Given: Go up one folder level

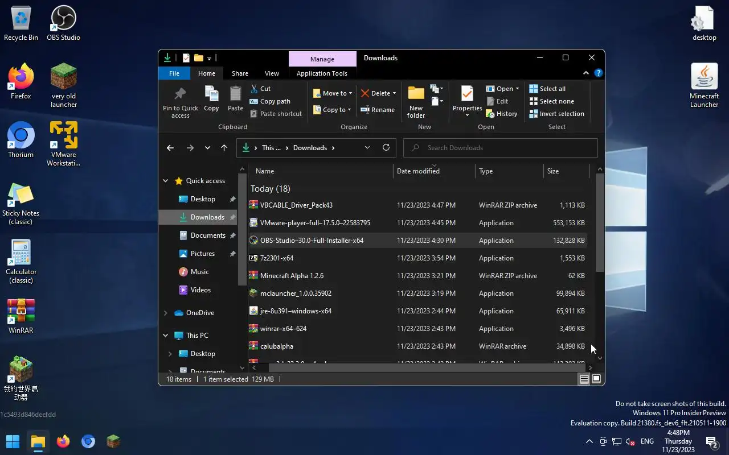Looking at the screenshot, I should pyautogui.click(x=224, y=148).
